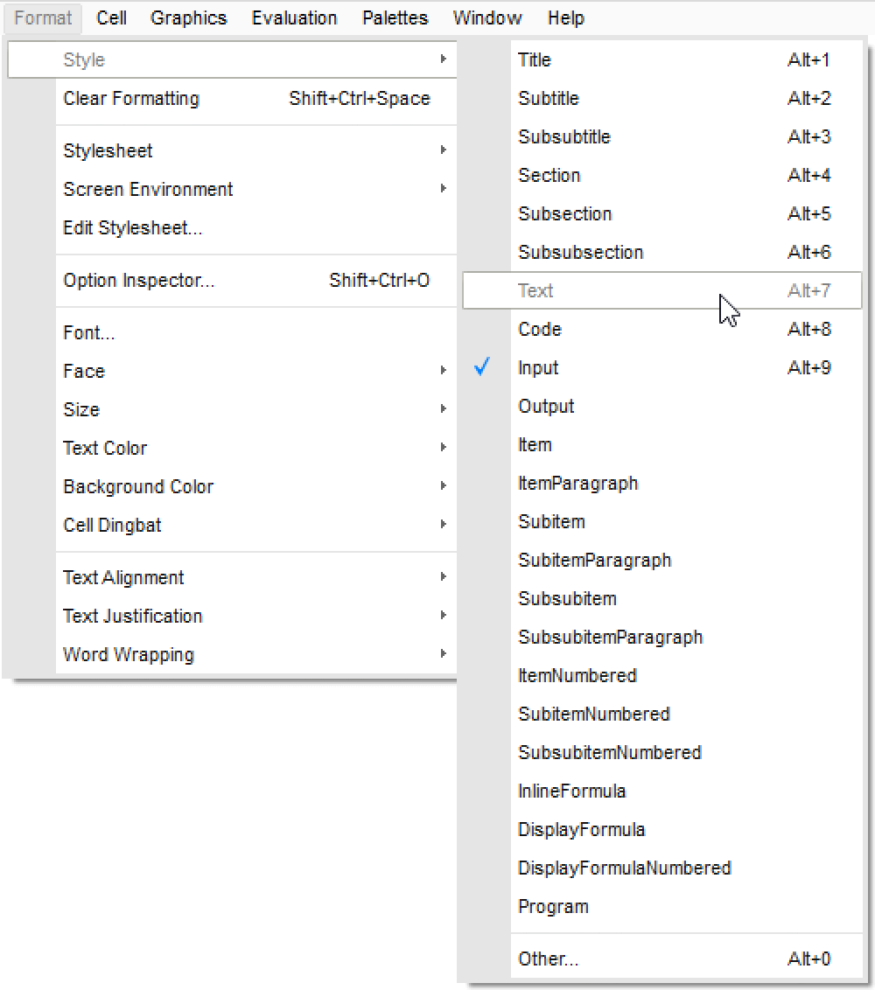Apply the Title style
Screen dimensions: 875x990
(535, 60)
